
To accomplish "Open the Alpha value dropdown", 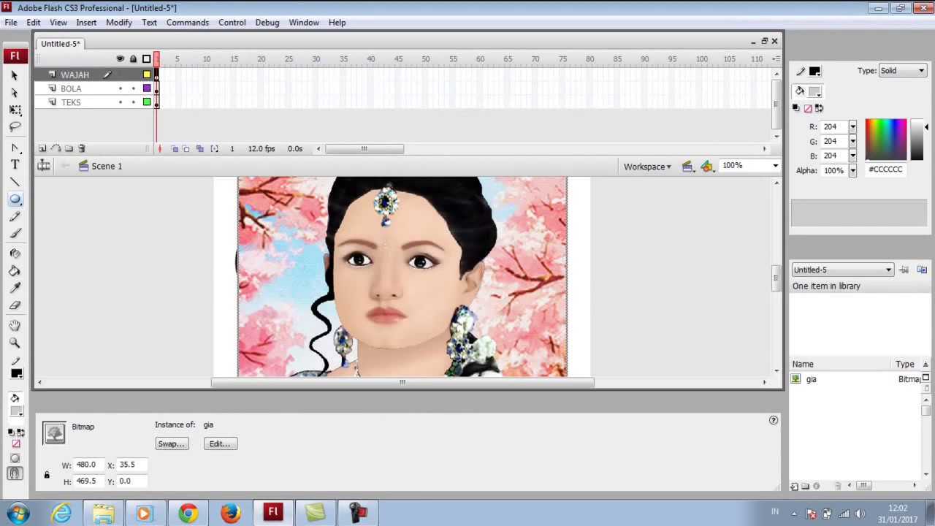I will 852,170.
